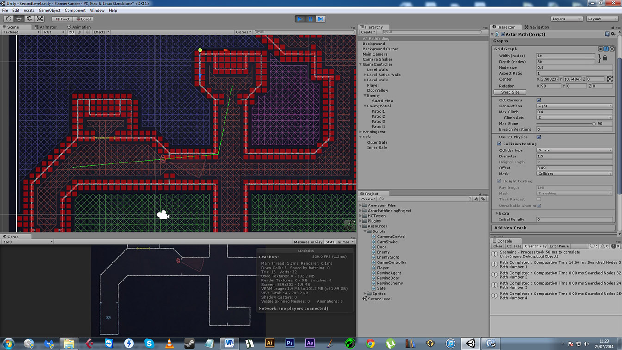Adjust the Max Slope slider
Screen dimensions: 622x350
pyautogui.click(x=594, y=124)
